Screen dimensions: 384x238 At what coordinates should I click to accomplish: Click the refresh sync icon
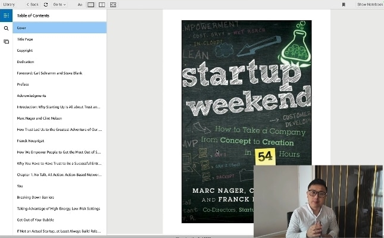point(46,4)
